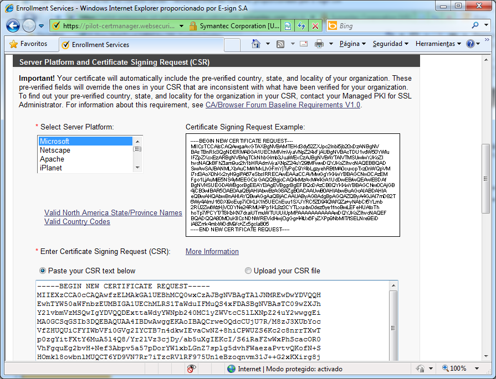Click Valid Country Codes link
Screen dimensions: 496x379
click(x=77, y=222)
